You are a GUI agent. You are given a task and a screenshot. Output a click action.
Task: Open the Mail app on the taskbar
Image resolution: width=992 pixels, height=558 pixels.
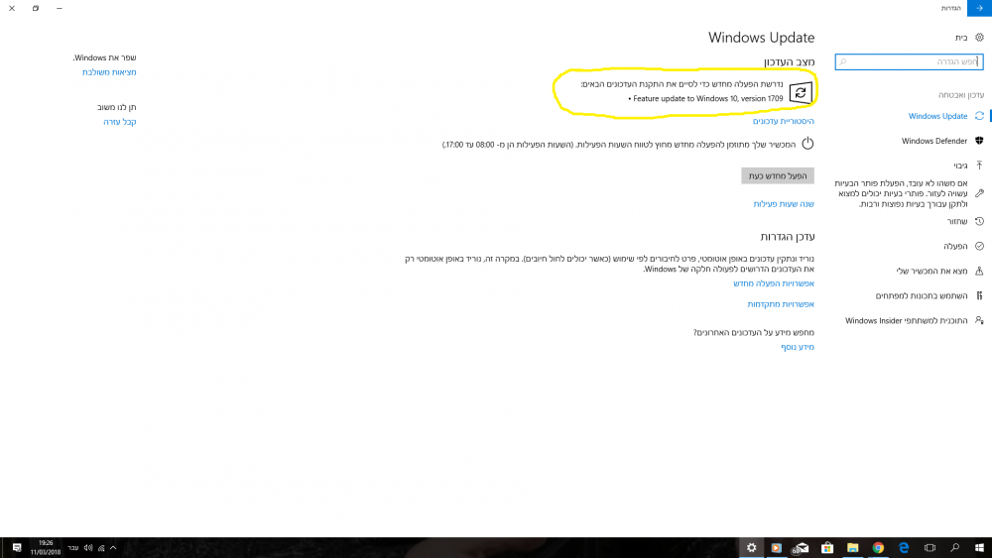[801, 548]
